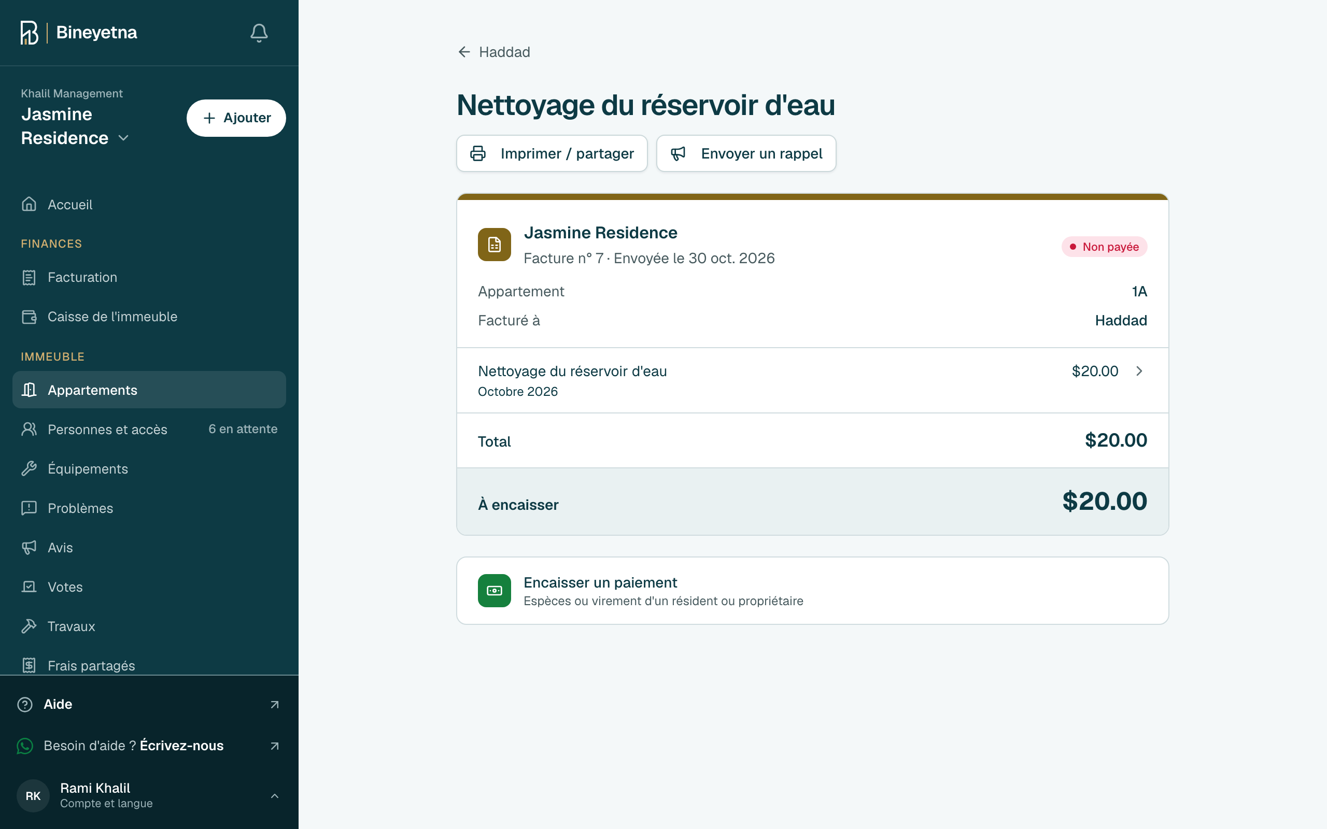The image size is (1327, 829).
Task: Click Imprimer / partager
Action: 552,153
